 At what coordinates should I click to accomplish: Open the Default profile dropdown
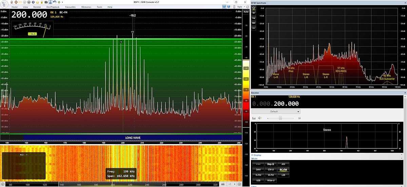coord(276,112)
